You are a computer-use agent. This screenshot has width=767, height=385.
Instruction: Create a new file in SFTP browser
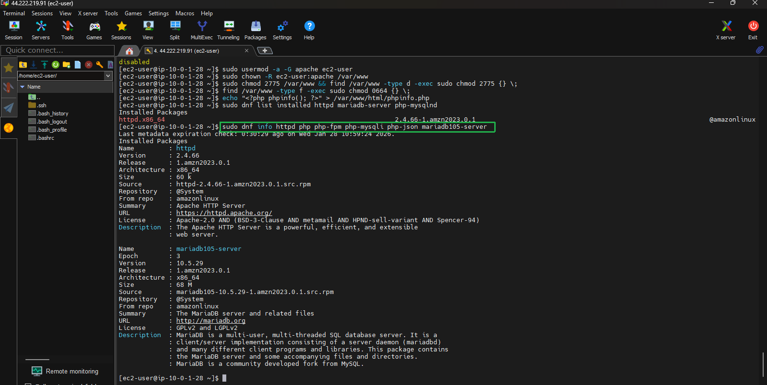(x=78, y=65)
